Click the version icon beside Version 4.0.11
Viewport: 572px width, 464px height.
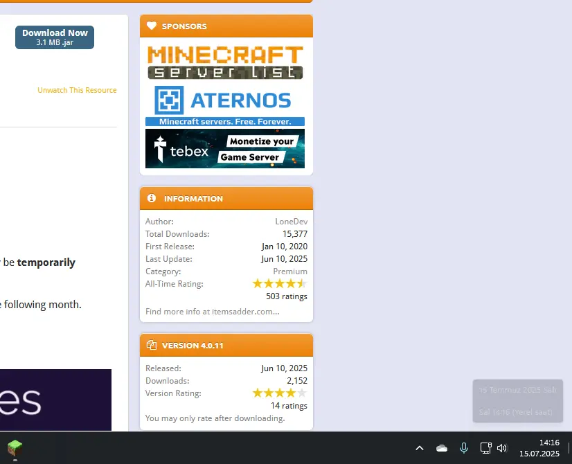(x=152, y=345)
